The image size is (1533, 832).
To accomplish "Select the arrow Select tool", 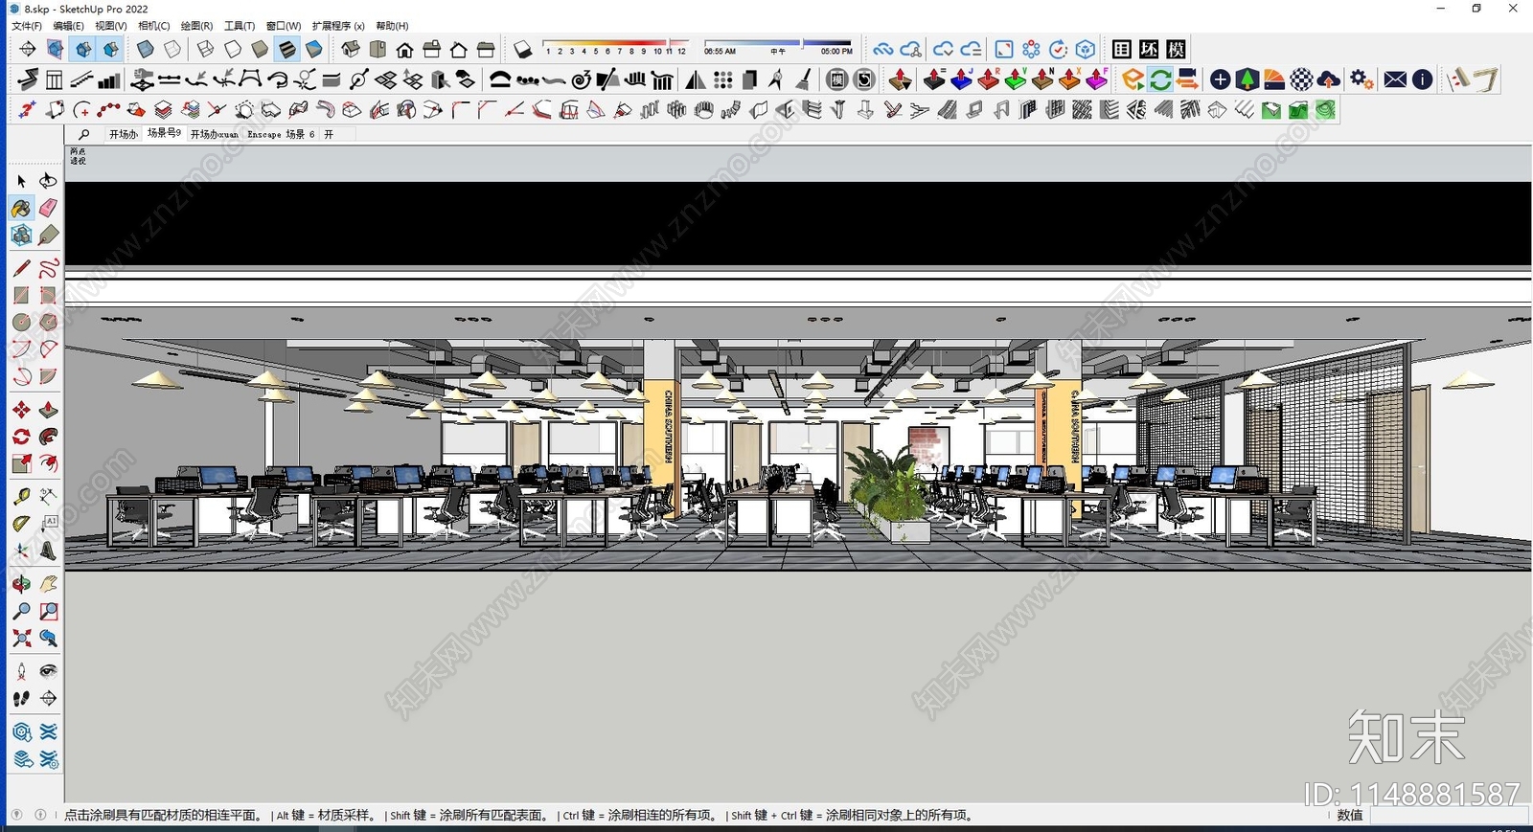I will coord(21,181).
